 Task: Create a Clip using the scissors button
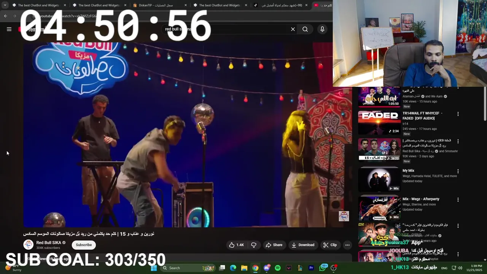coord(330,245)
